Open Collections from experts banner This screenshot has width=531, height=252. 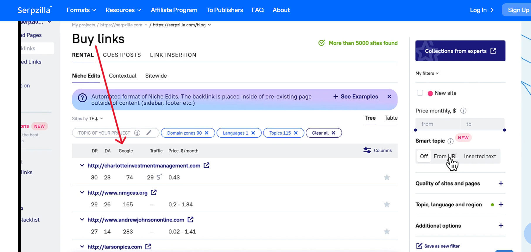click(460, 51)
